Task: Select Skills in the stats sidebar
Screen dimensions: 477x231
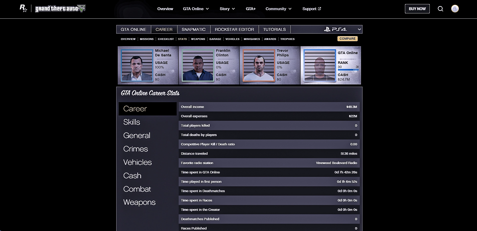Action: (x=132, y=122)
